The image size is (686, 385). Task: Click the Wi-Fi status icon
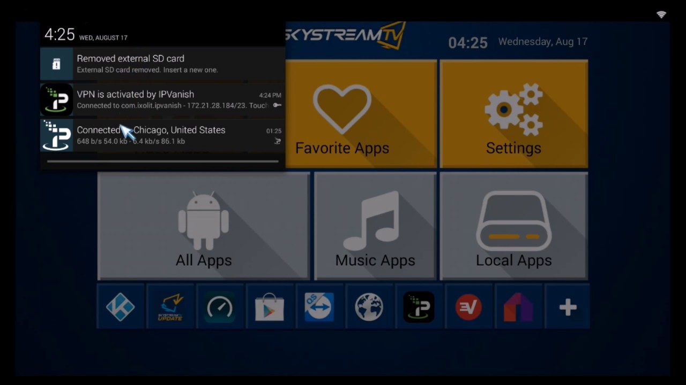(x=661, y=14)
